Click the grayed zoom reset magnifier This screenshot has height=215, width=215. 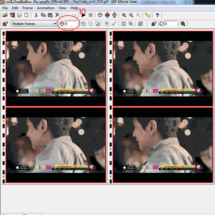(x=138, y=15)
